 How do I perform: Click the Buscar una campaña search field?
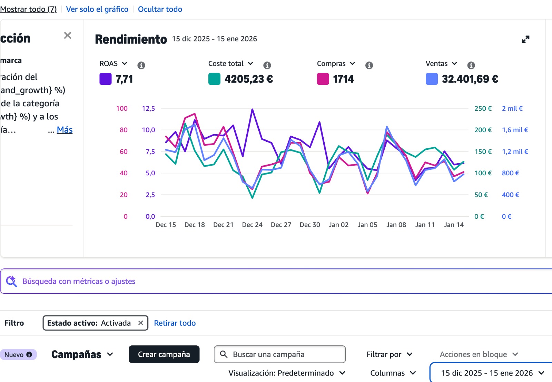coord(279,354)
